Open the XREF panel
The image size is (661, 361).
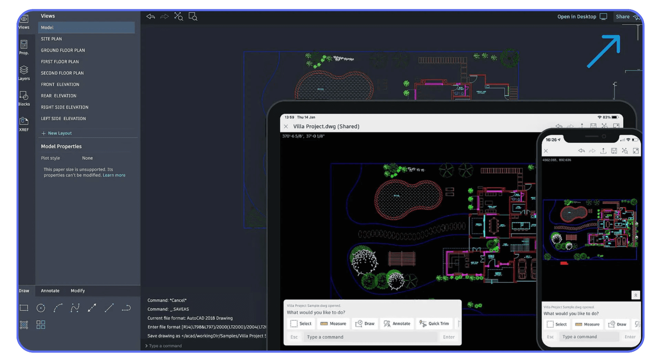pyautogui.click(x=24, y=123)
